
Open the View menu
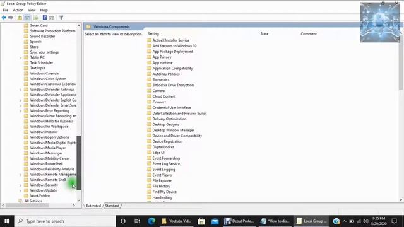coord(32,10)
